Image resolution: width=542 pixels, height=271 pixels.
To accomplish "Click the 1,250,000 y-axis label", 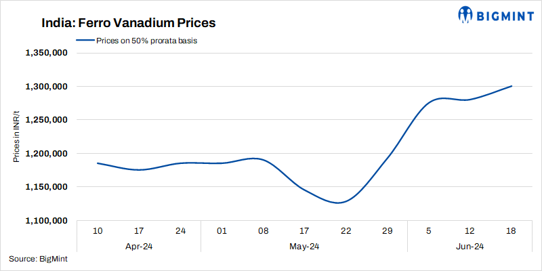I will [45, 120].
